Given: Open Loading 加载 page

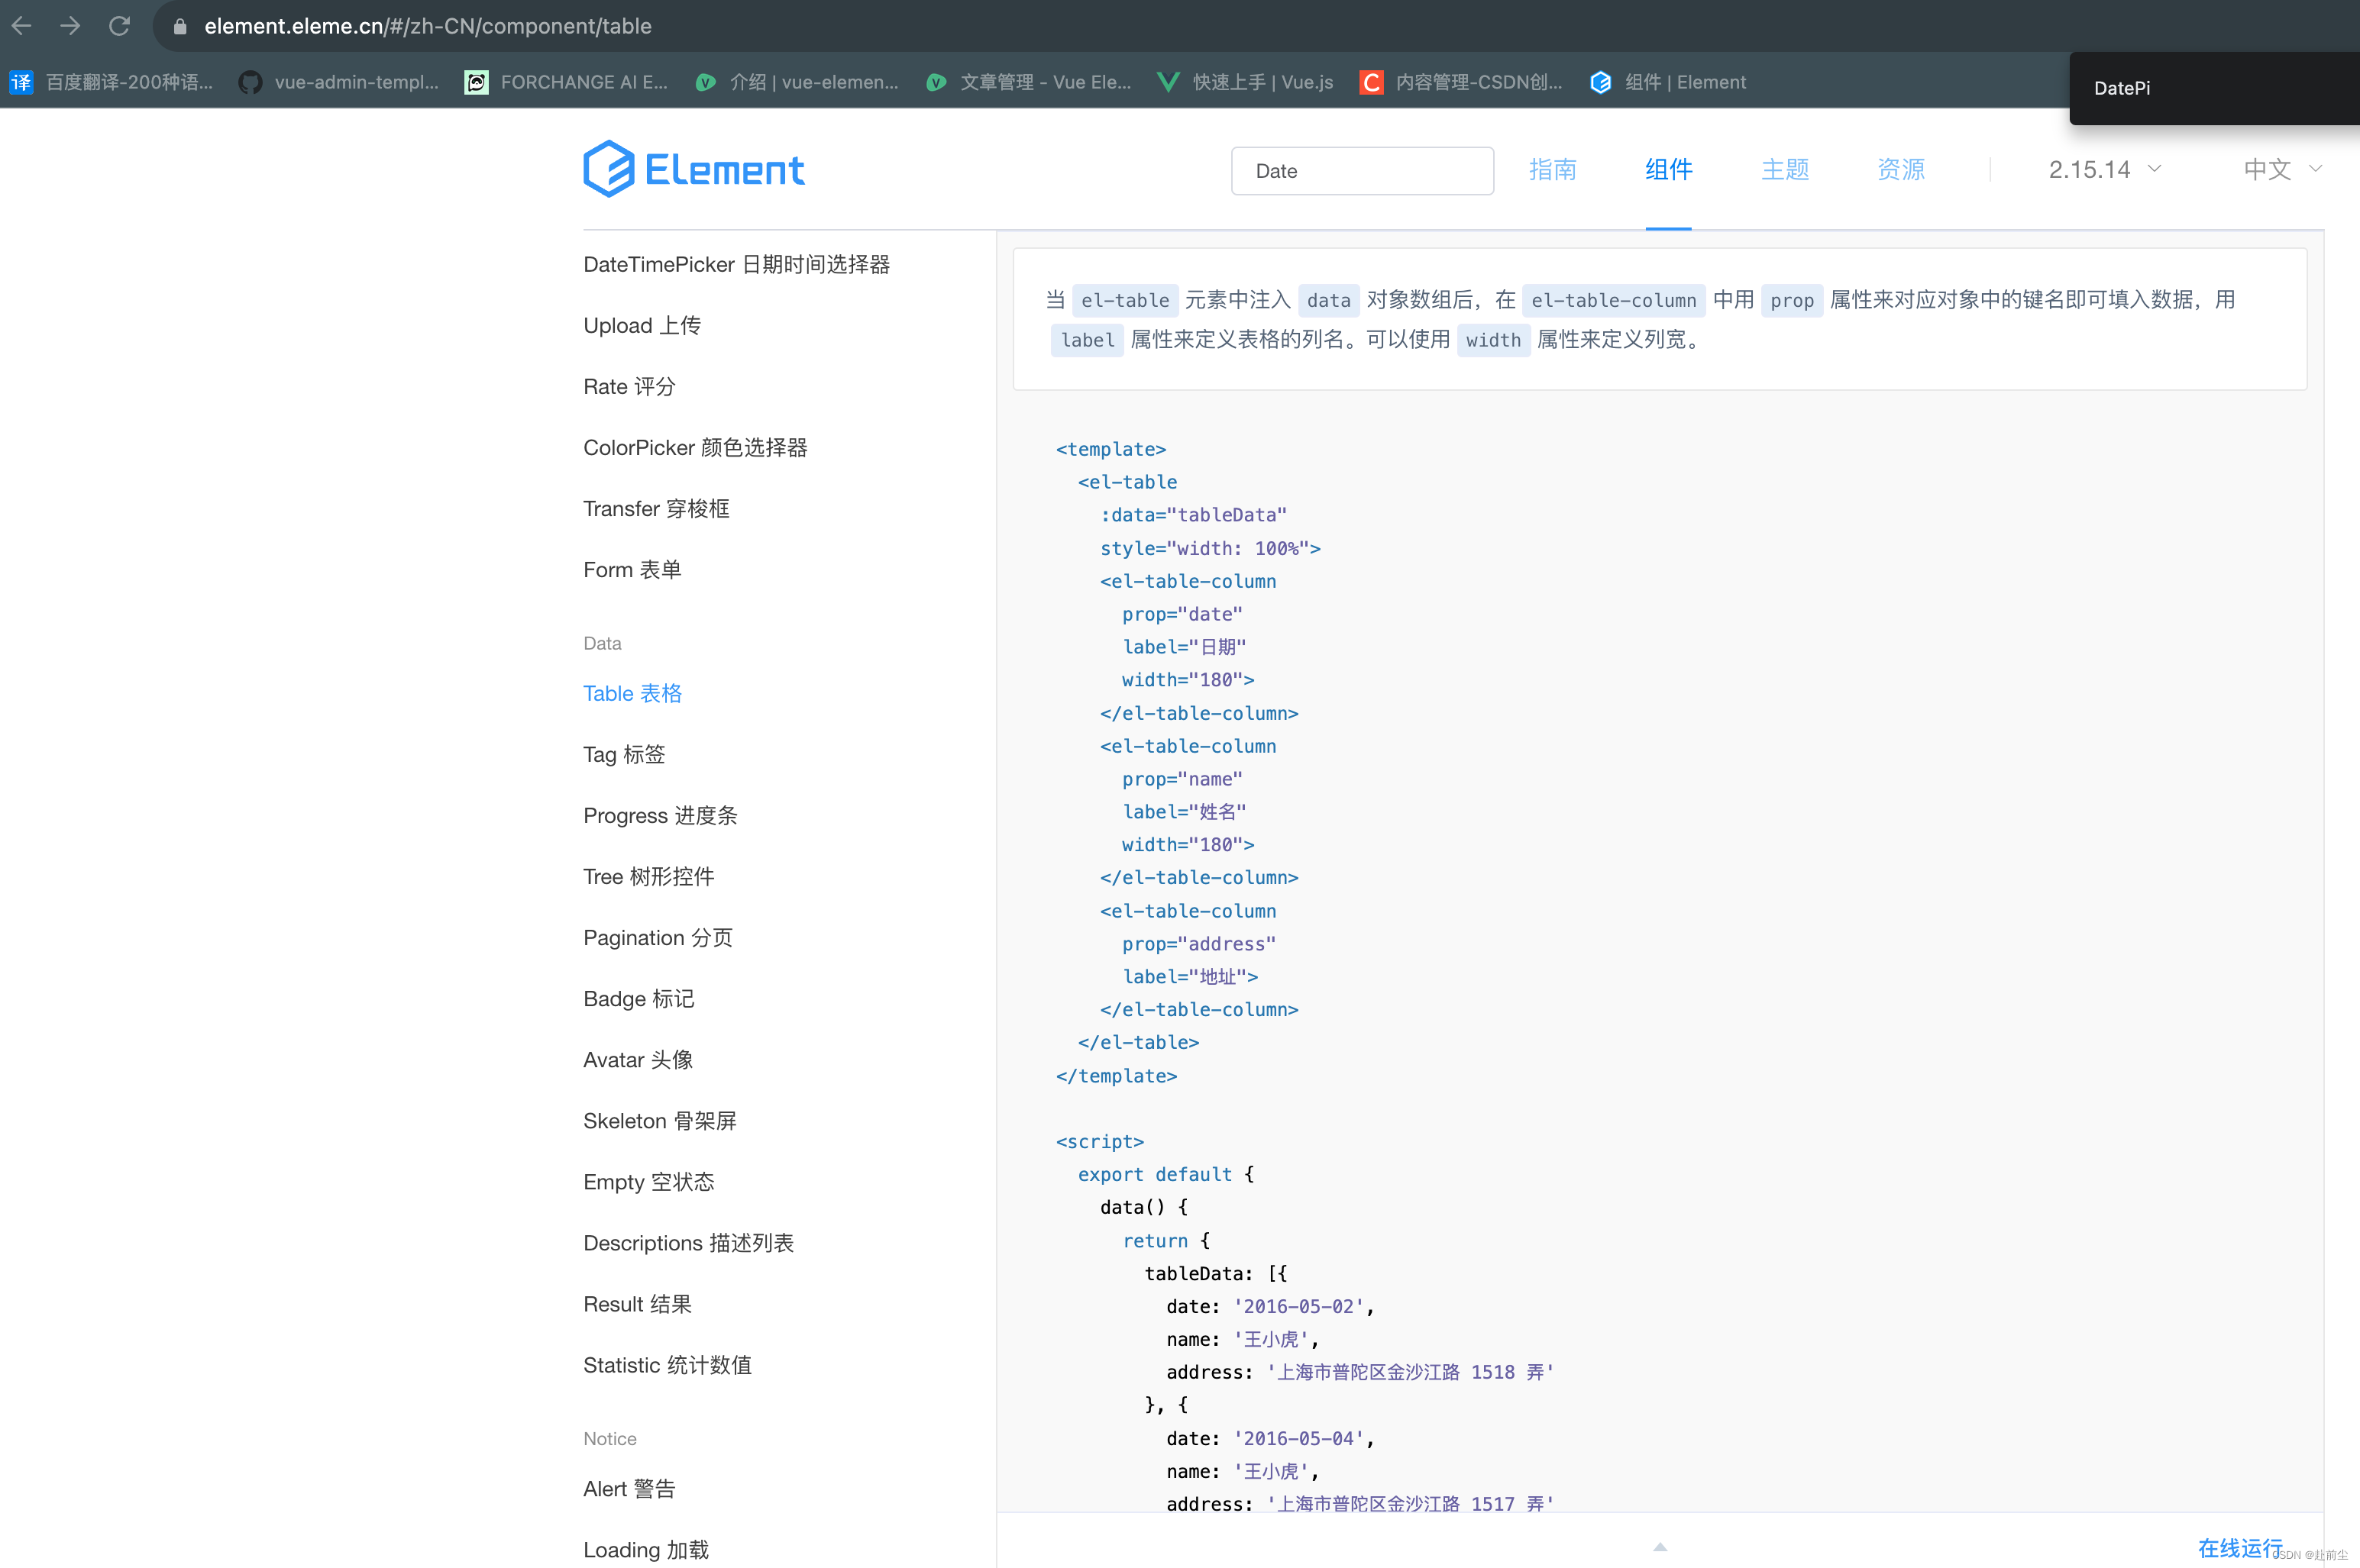Looking at the screenshot, I should (646, 1549).
